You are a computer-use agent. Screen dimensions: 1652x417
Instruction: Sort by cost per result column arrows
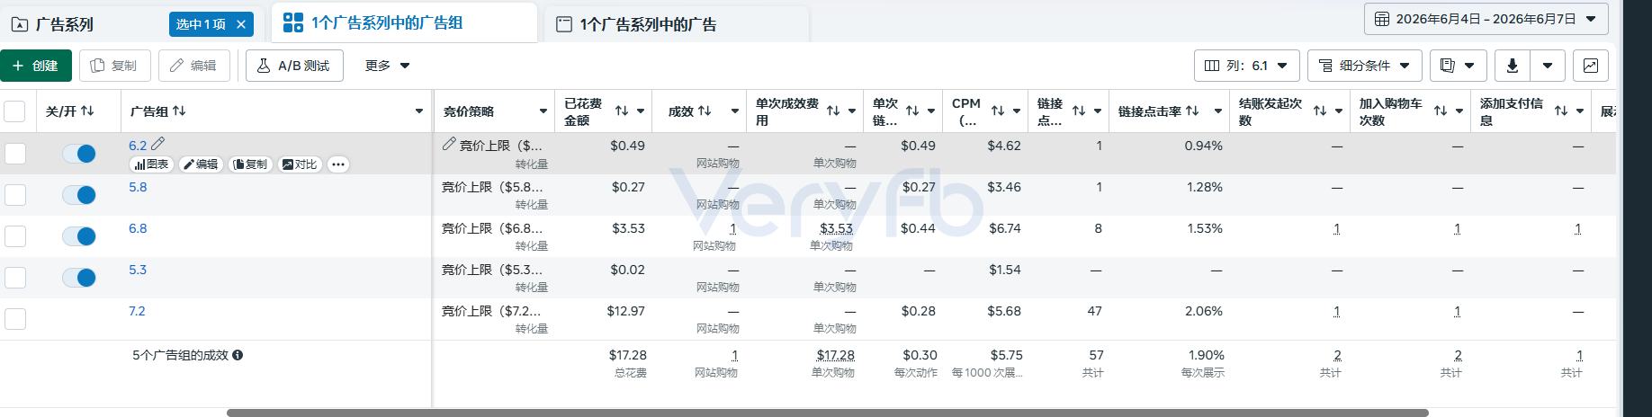tap(833, 111)
